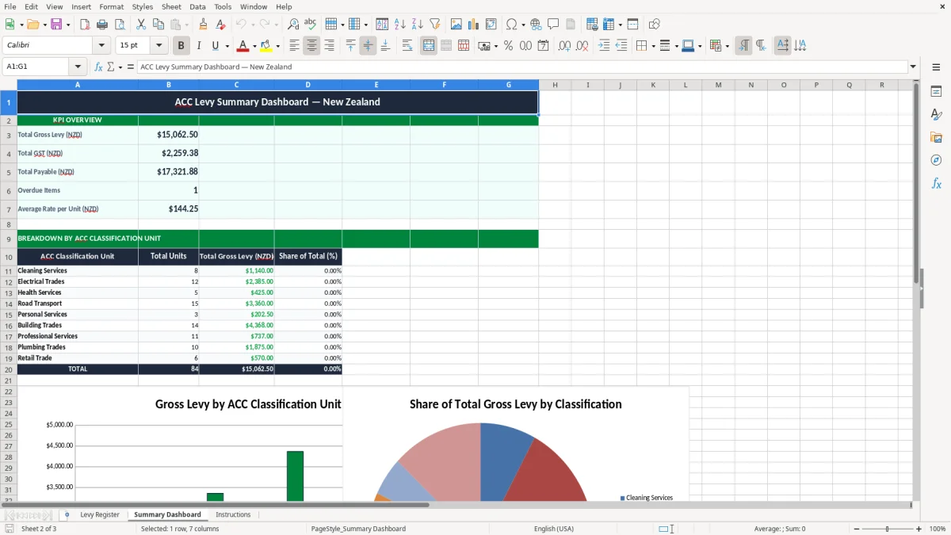Apply the yellow background color swatch
The width and height of the screenshot is (951, 535).
tap(265, 46)
